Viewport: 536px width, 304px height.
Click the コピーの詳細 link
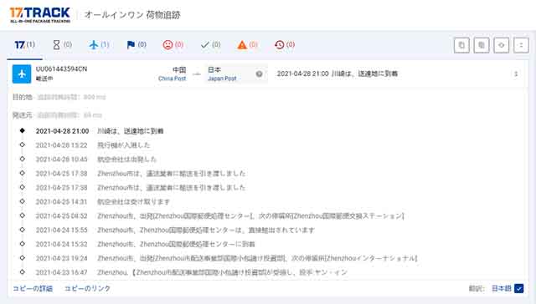click(x=33, y=288)
